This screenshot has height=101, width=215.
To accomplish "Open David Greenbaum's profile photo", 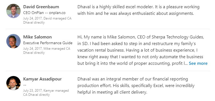I will pos(13,11).
